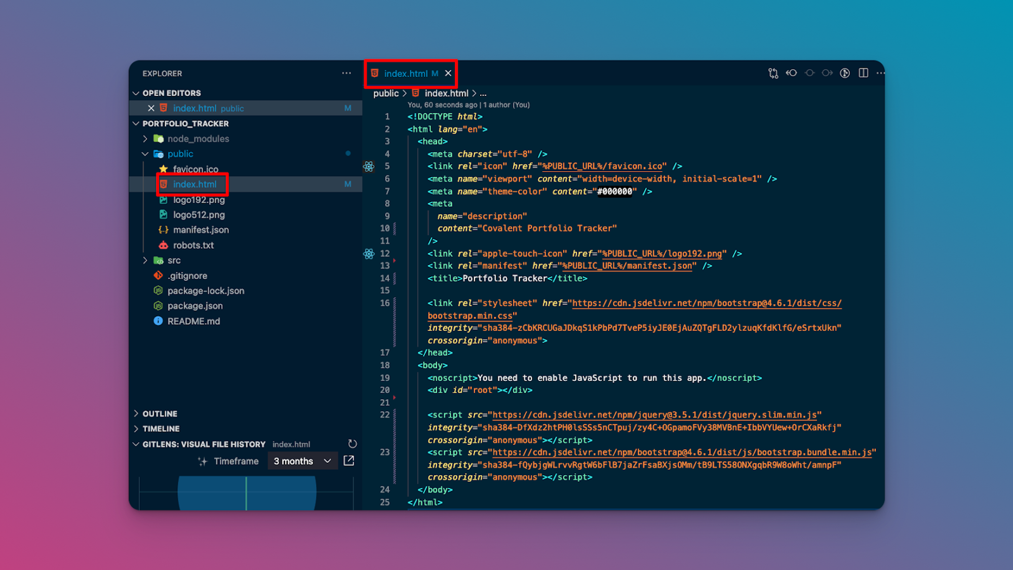Click the HTML5 icon on the index.html tab
Screen dimensions: 1013x570
(375, 73)
